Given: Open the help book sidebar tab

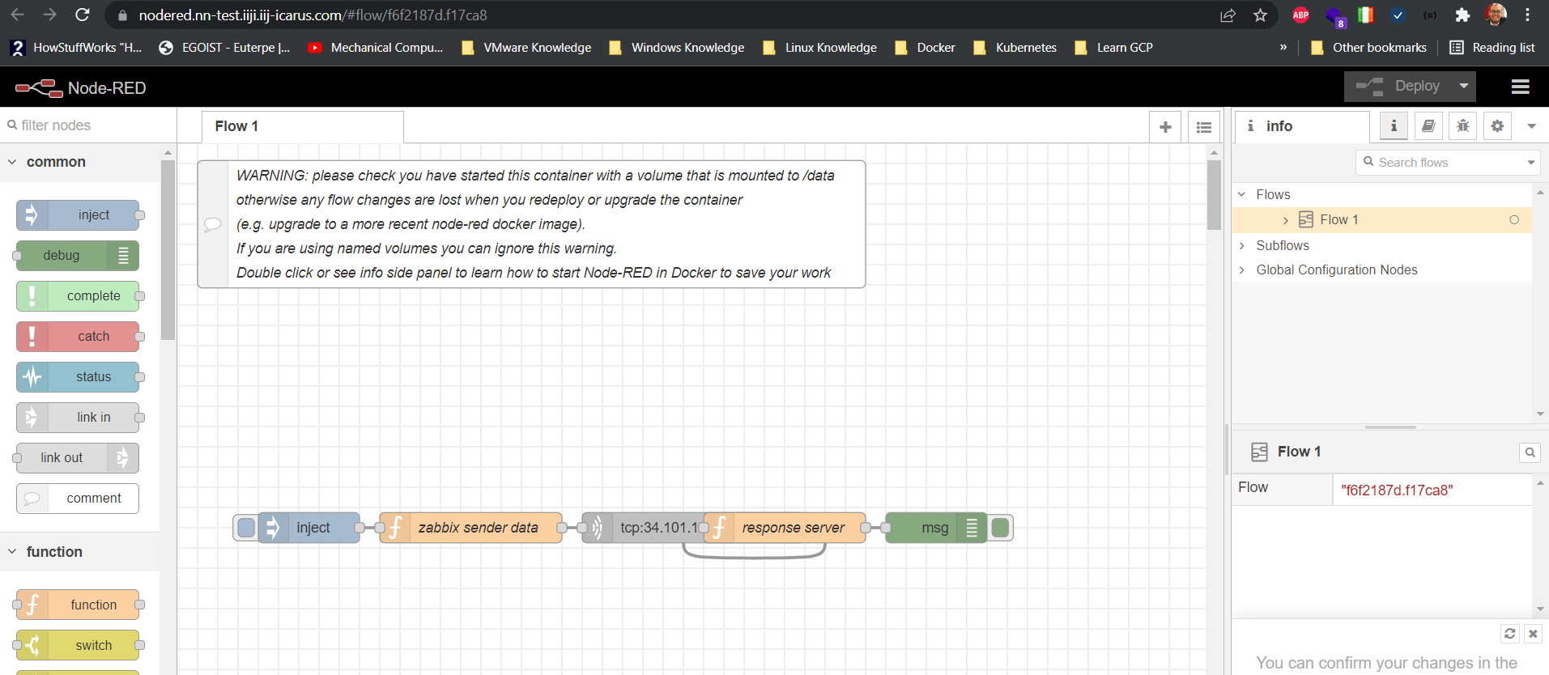Looking at the screenshot, I should tap(1428, 126).
